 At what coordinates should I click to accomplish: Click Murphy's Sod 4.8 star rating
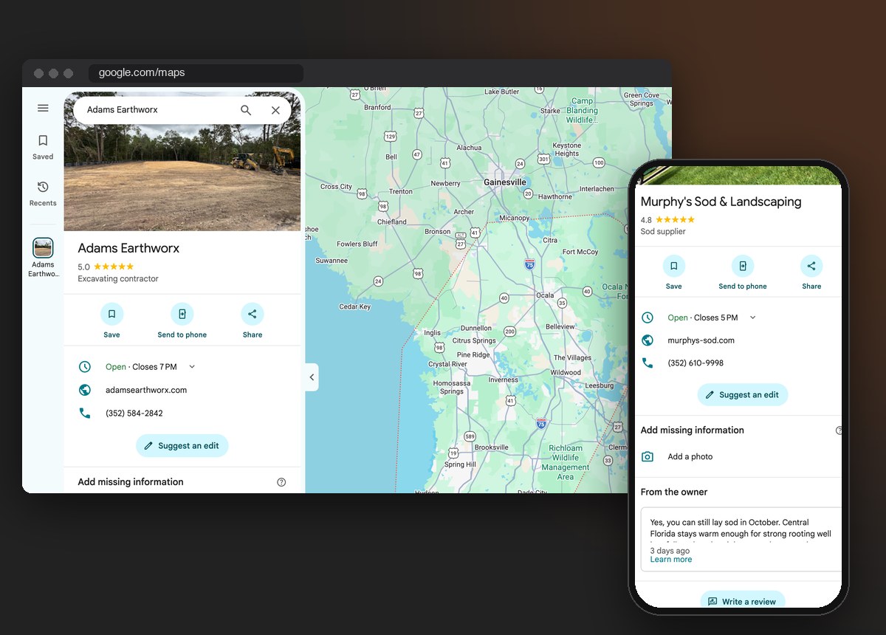coord(667,220)
